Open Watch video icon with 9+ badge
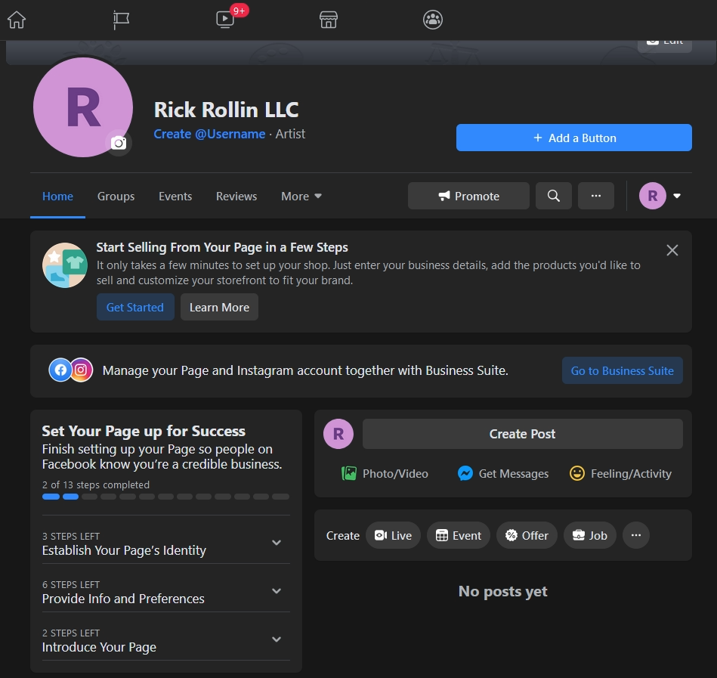717x678 pixels. (x=225, y=19)
